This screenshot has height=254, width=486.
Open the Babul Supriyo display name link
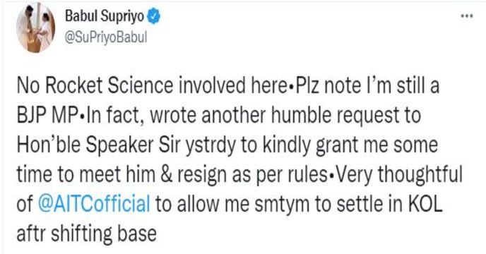(x=105, y=16)
